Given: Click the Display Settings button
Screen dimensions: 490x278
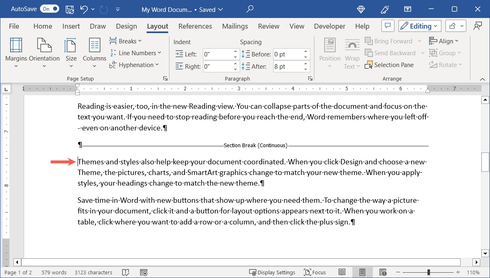Looking at the screenshot, I should [272, 272].
